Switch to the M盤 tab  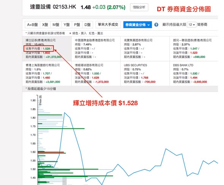coord(56,25)
